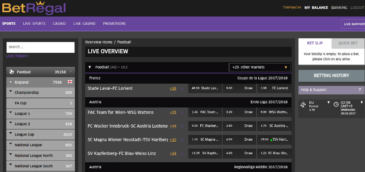
Task: Click Overview Home breadcrumb
Action: pyautogui.click(x=99, y=42)
